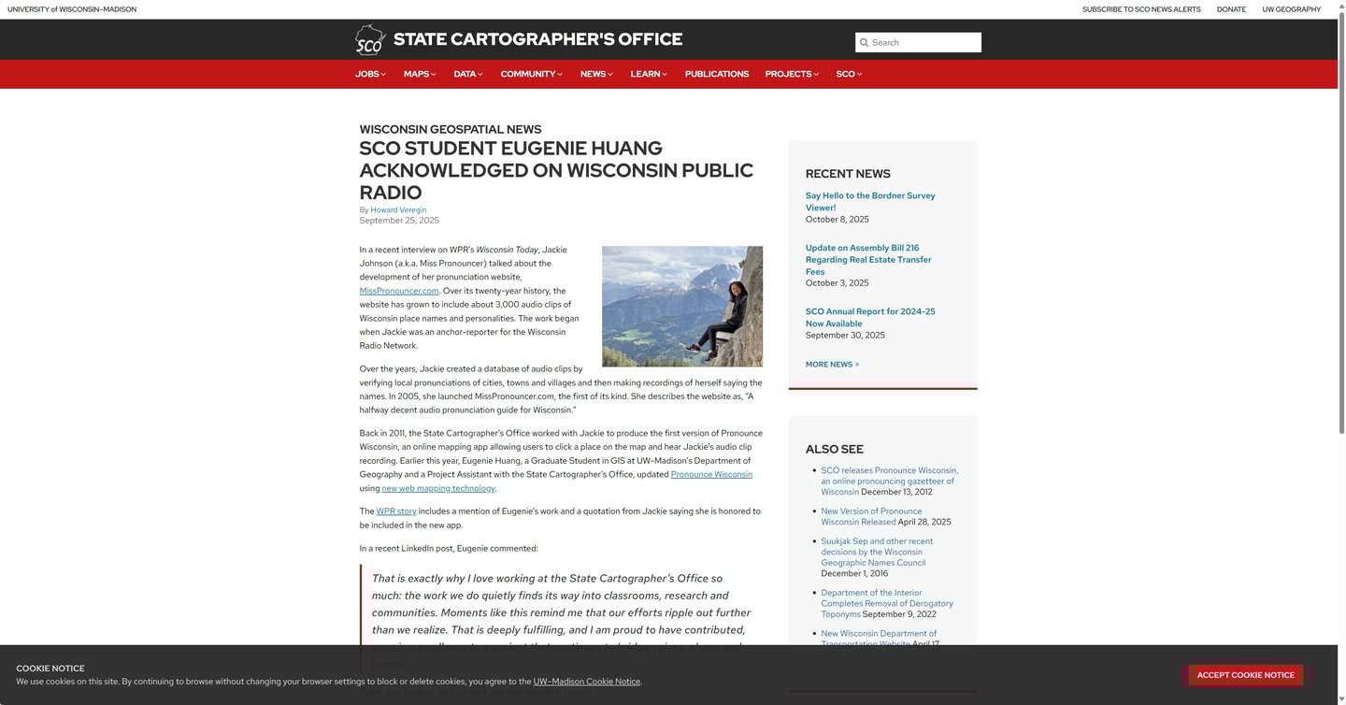Screen dimensions: 1346x705
Task: Expand the LEARN dropdown menu
Action: (x=649, y=74)
